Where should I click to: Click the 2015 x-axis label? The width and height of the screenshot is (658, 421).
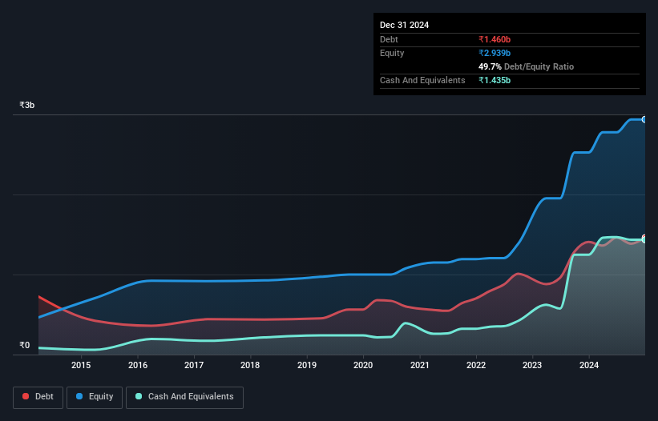point(81,365)
